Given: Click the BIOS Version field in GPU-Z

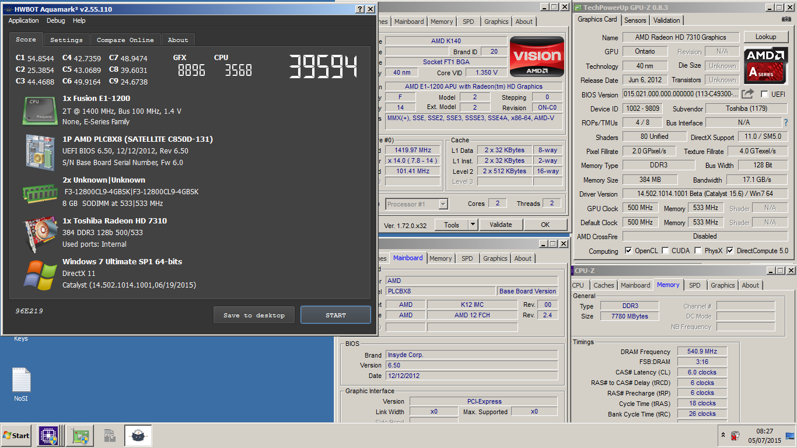Looking at the screenshot, I should [681, 94].
